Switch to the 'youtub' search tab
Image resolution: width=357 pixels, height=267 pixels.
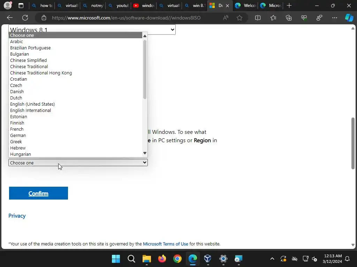[x=119, y=6]
